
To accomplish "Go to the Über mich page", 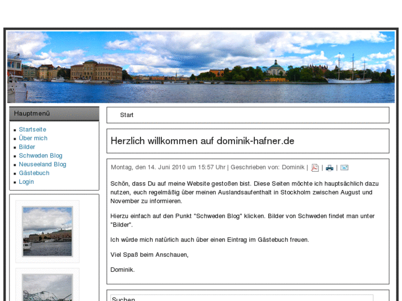I will click(x=33, y=138).
